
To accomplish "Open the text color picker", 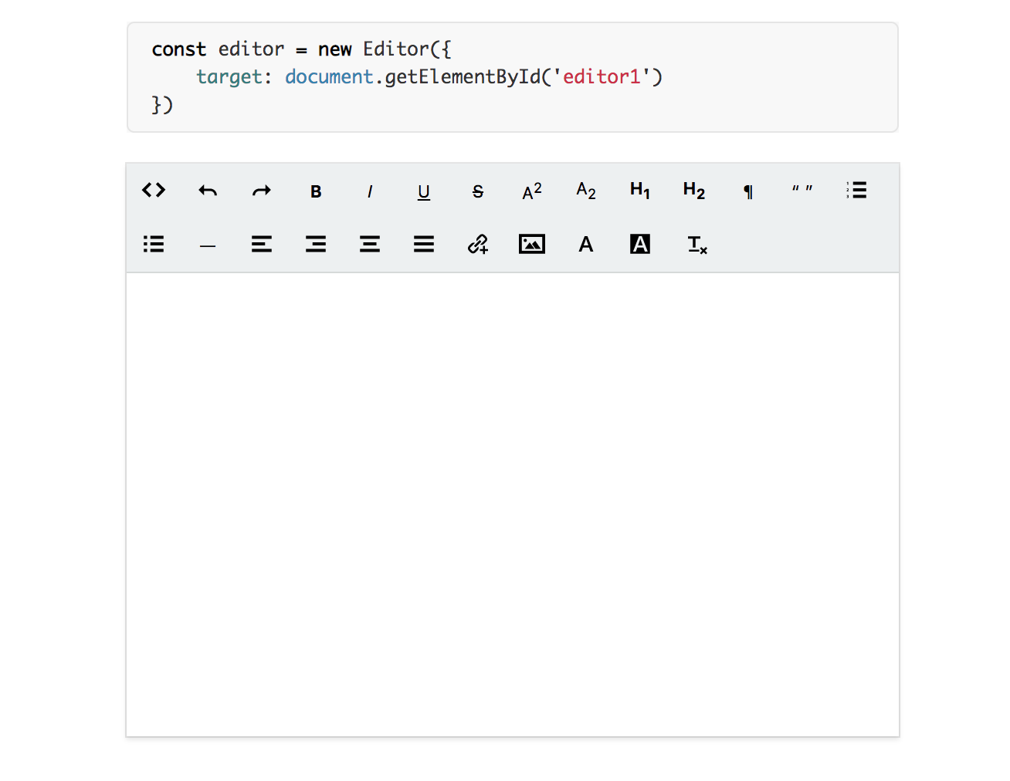I will point(585,245).
